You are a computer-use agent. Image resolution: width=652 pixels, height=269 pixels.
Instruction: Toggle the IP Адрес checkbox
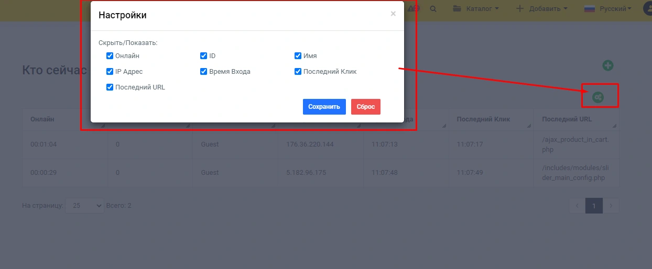point(110,72)
